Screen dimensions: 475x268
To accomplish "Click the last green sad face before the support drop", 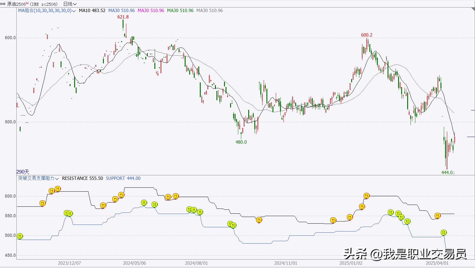I will click(x=444, y=233).
